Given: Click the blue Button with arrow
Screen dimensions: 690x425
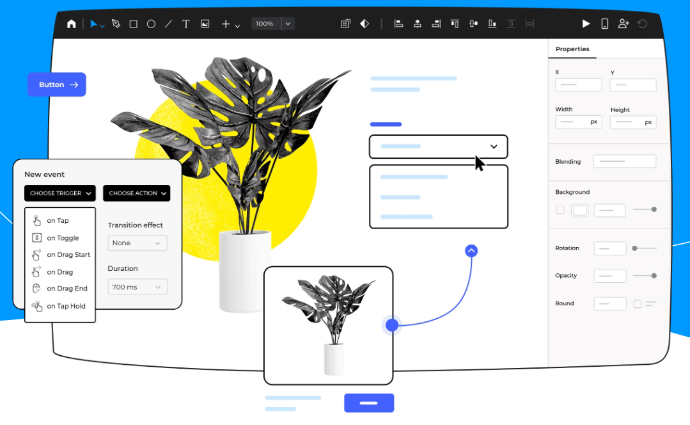Looking at the screenshot, I should coord(57,84).
